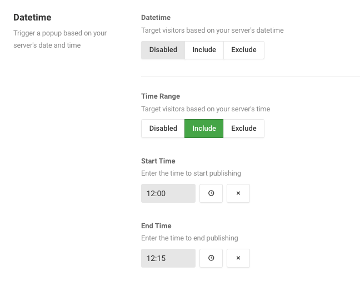Image resolution: width=360 pixels, height=282 pixels.
Task: Click the End Time field showing 12:15
Action: point(168,258)
